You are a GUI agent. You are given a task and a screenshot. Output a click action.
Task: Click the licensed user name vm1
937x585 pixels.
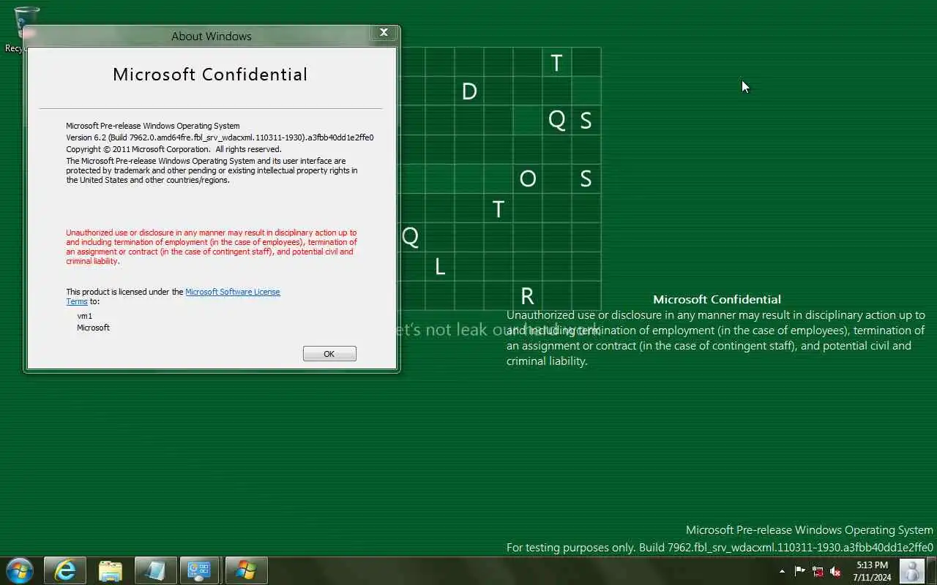point(85,316)
